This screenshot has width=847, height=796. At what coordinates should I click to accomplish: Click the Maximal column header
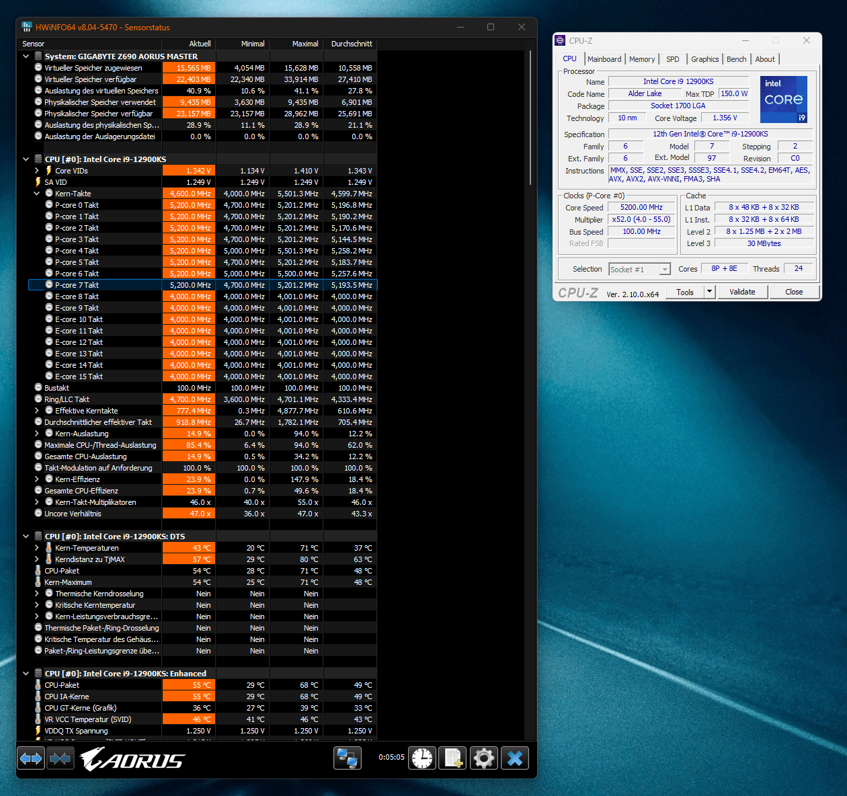click(x=296, y=44)
